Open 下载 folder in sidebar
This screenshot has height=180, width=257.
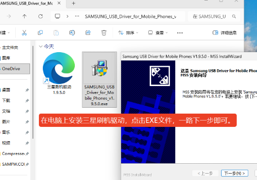(x=6, y=100)
